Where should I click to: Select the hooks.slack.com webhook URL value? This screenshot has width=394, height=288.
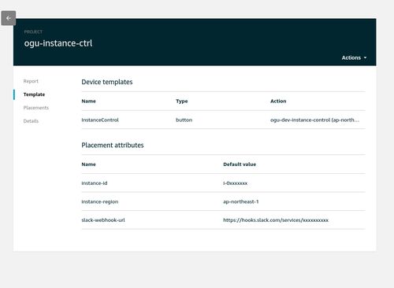click(x=276, y=220)
